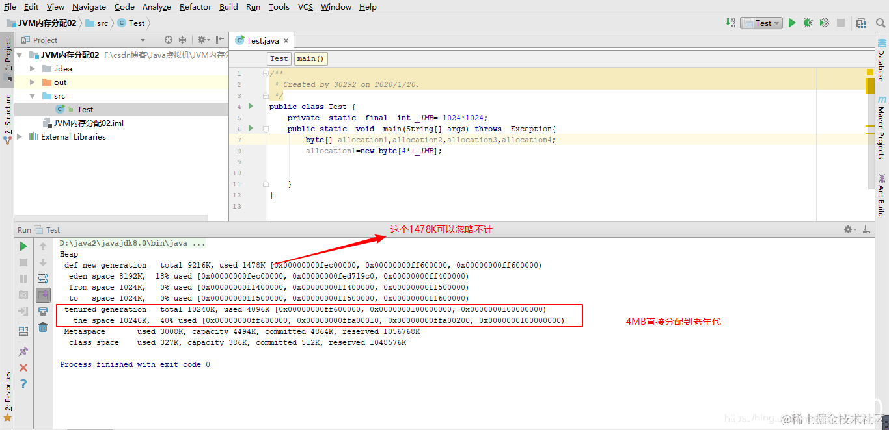Run Test with coverage icon
The width and height of the screenshot is (889, 430).
point(825,23)
